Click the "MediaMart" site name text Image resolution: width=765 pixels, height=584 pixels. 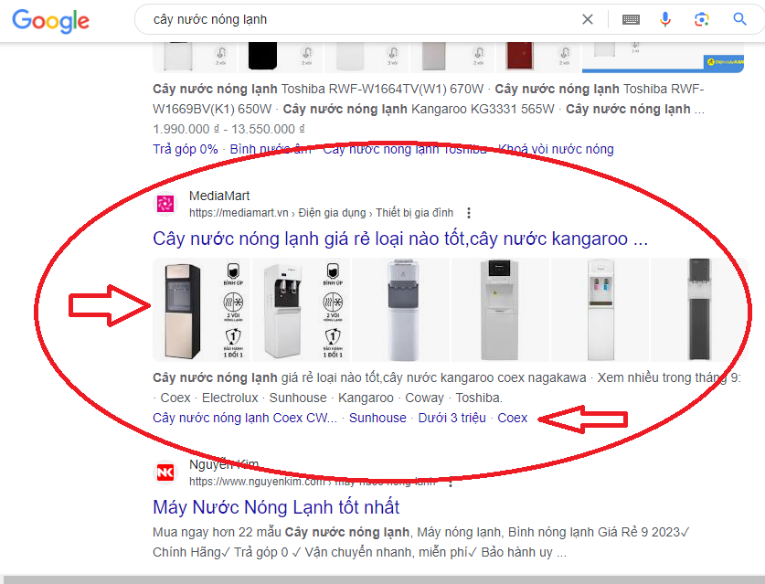[x=219, y=196]
